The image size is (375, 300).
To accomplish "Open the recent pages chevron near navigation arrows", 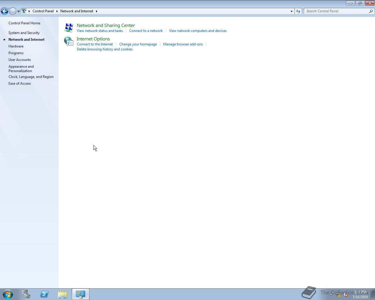I will pos(18,11).
